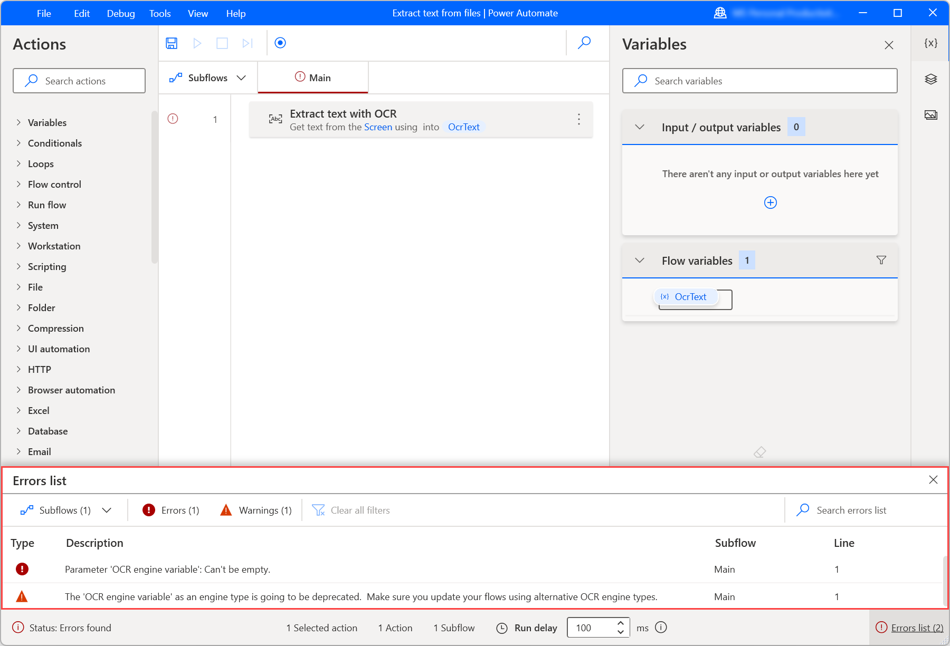Stop the flow run
Screen dimensions: 950x646
pyautogui.click(x=222, y=43)
